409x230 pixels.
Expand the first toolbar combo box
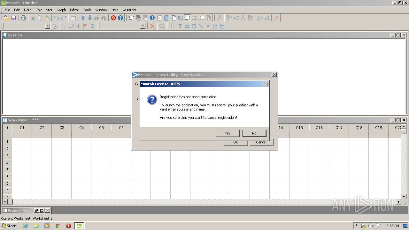click(48, 26)
